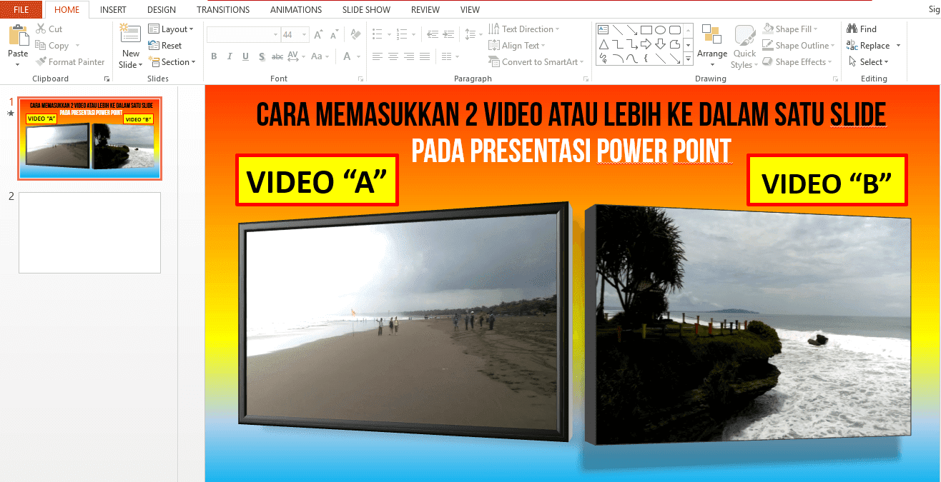
Task: Activate the Format Painter
Action: (x=70, y=62)
